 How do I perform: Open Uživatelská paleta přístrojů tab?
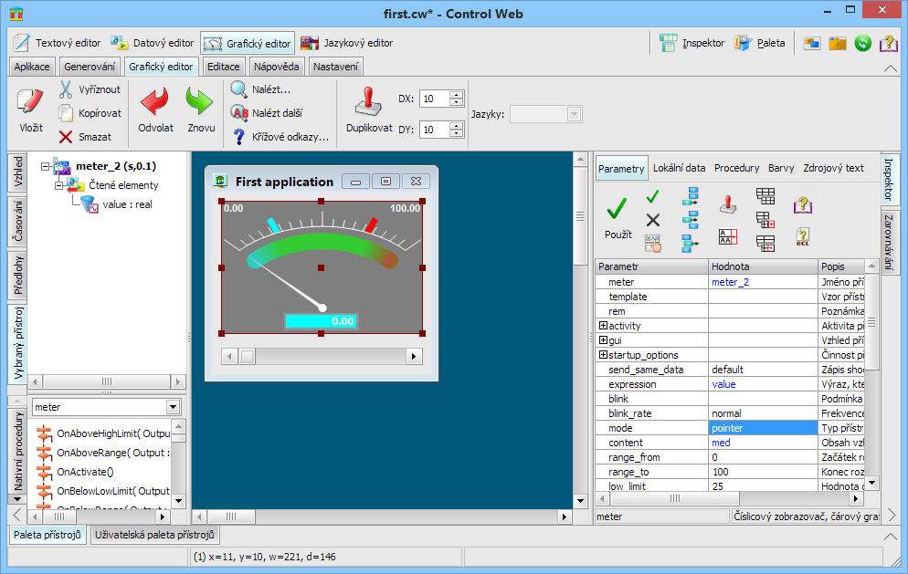[x=155, y=535]
